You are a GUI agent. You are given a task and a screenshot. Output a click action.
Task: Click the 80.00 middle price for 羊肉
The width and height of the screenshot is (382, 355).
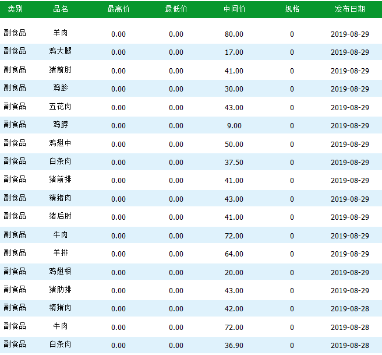click(x=234, y=34)
